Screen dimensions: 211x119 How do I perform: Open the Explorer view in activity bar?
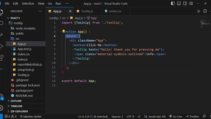coord(1,13)
